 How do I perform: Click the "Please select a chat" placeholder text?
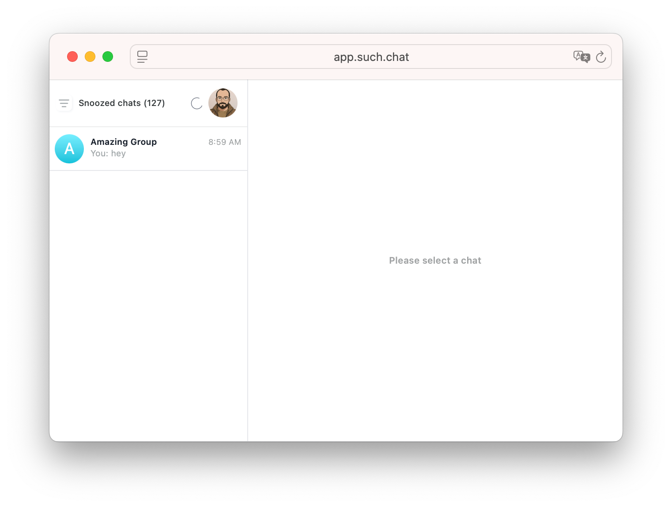coord(435,261)
